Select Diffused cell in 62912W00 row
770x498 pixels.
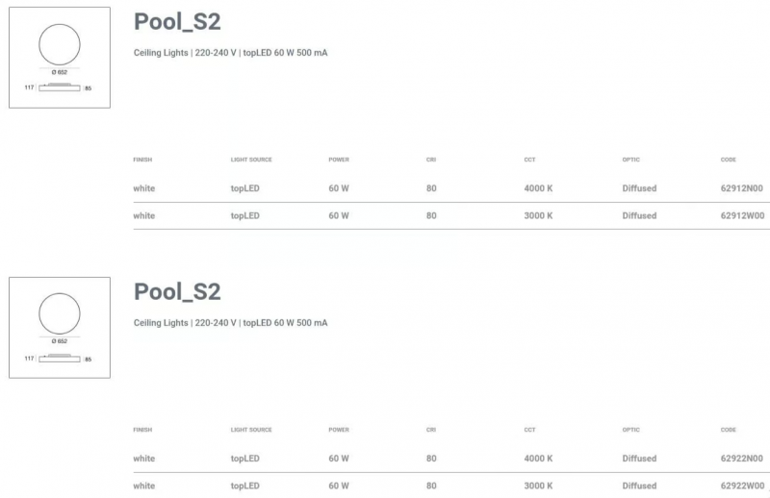coord(639,215)
